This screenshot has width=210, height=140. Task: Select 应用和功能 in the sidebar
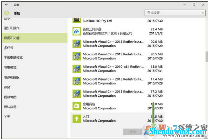[35, 38]
